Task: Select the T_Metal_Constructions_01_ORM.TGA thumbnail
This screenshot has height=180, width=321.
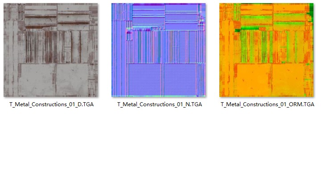Action: tap(267, 50)
